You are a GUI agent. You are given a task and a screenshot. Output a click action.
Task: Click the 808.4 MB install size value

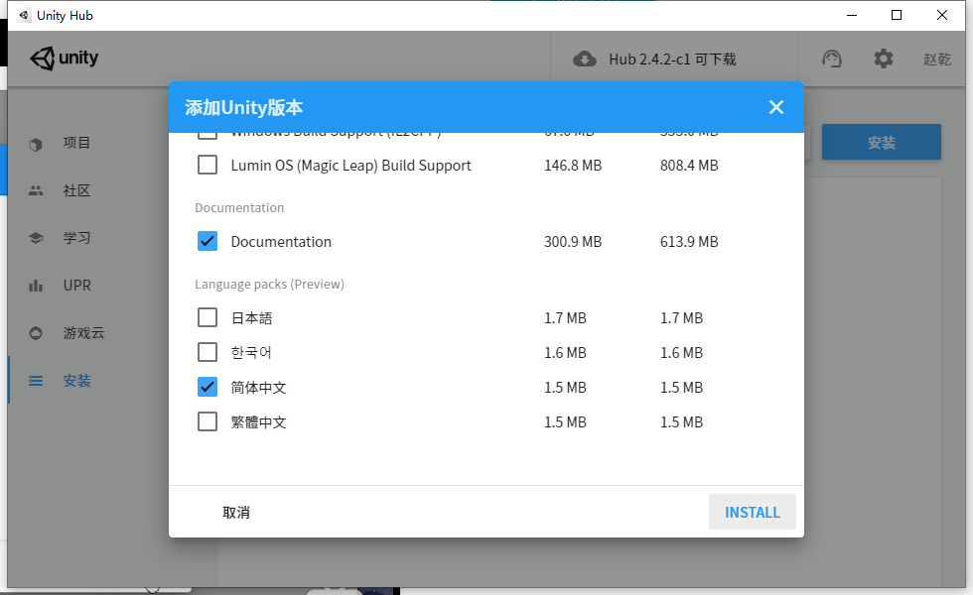coord(689,166)
